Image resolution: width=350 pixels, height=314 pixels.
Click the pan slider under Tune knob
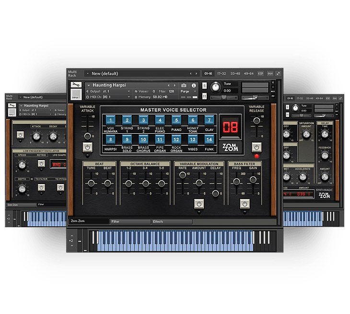click(224, 97)
